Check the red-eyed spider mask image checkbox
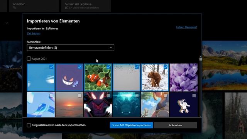This screenshot has height=139, width=247. pyautogui.click(x=108, y=96)
